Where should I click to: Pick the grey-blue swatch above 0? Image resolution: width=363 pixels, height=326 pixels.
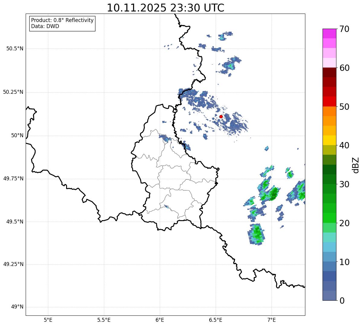329,296
